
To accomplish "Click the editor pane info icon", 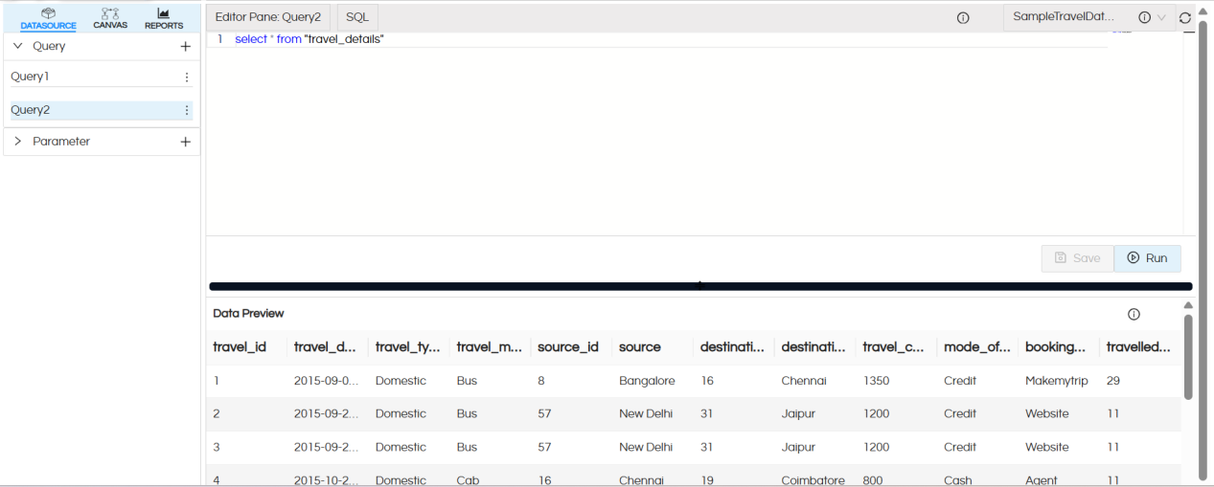I will coord(964,18).
